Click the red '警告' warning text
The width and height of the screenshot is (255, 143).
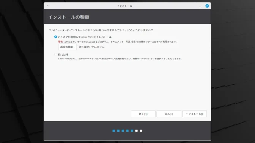pyautogui.click(x=60, y=42)
